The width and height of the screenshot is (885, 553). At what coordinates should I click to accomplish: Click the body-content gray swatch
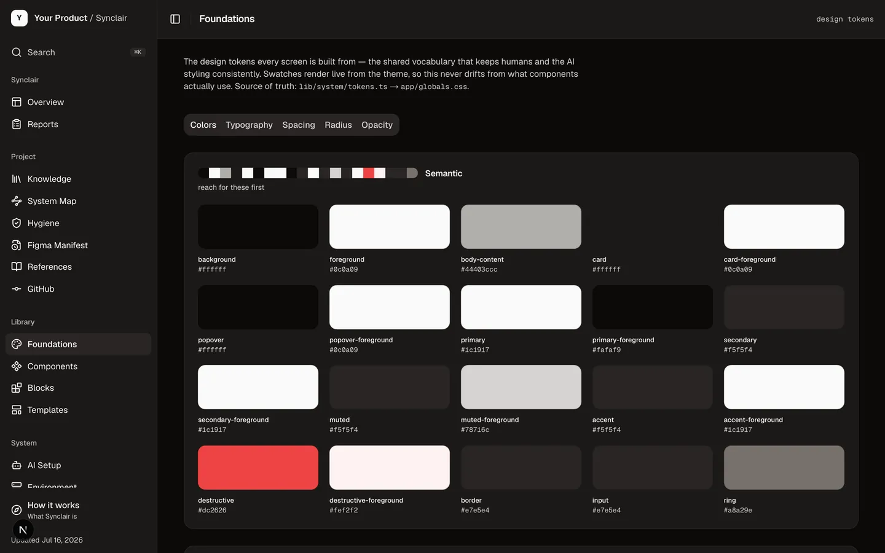tap(521, 227)
